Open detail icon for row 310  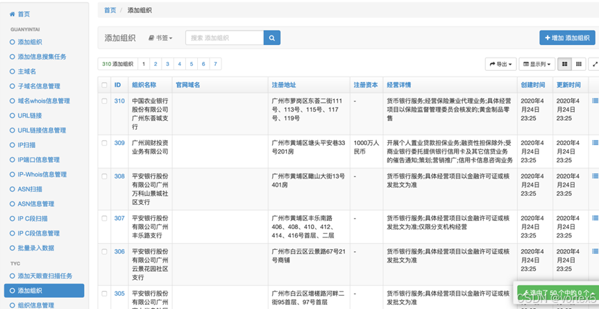[x=595, y=101]
